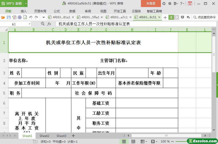The width and height of the screenshot is (218, 144).
Task: Open print preview icon
Action: (25, 17)
